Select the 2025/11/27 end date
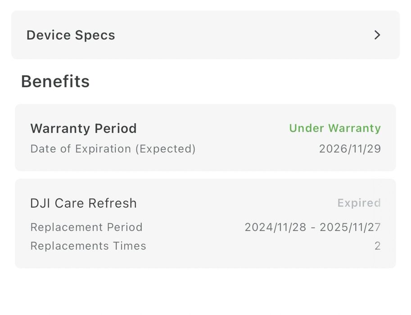The width and height of the screenshot is (411, 315). pos(350,227)
